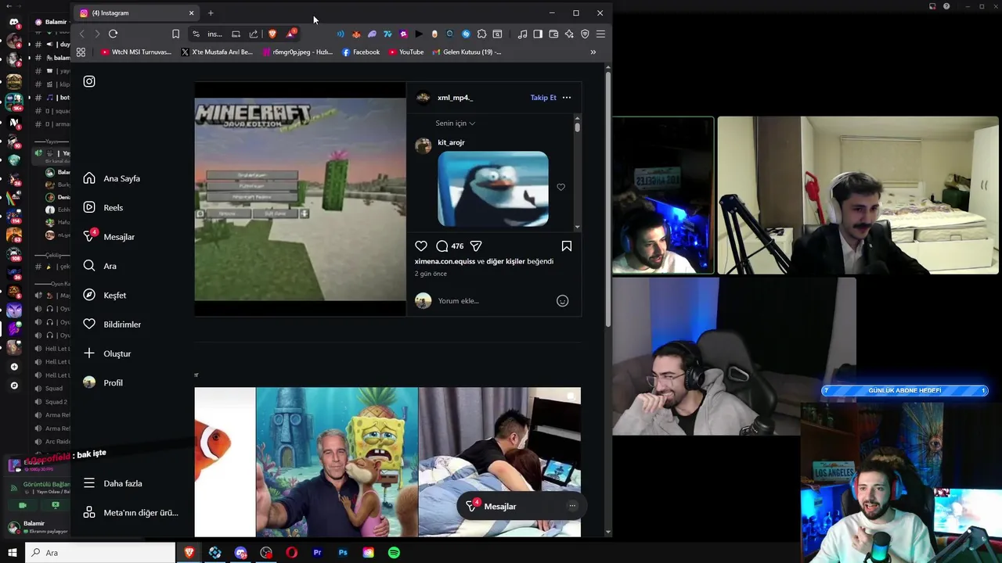Open the YouTube bookmark
Image resolution: width=1002 pixels, height=563 pixels.
tap(406, 52)
